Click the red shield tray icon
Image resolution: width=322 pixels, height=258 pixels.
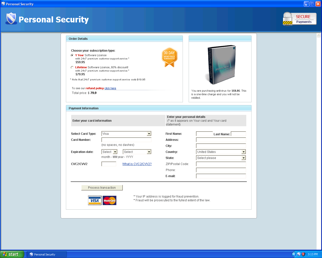tap(303, 254)
